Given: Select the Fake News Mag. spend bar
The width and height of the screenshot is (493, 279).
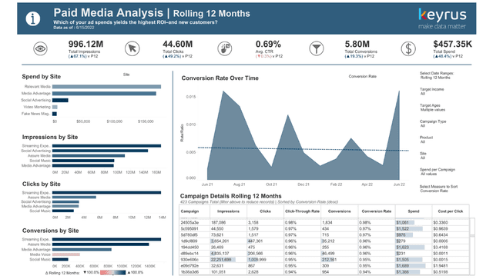Looking at the screenshot, I should (x=55, y=114).
